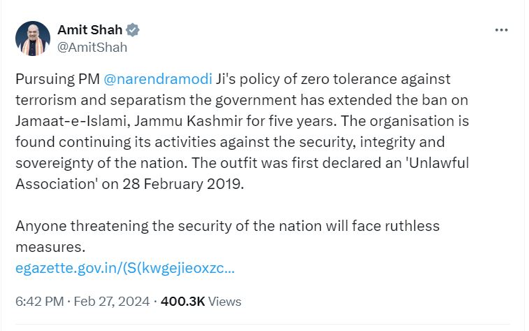The height and width of the screenshot is (331, 529).
Task: Open Amit Shah's profile picture
Action: (33, 38)
